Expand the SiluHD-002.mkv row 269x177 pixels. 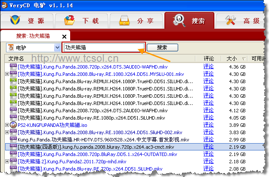coord(7,132)
